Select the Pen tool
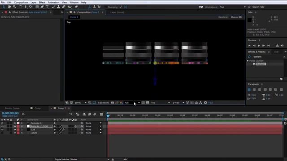Viewport: 287px width, 161px height. tap(42, 7)
